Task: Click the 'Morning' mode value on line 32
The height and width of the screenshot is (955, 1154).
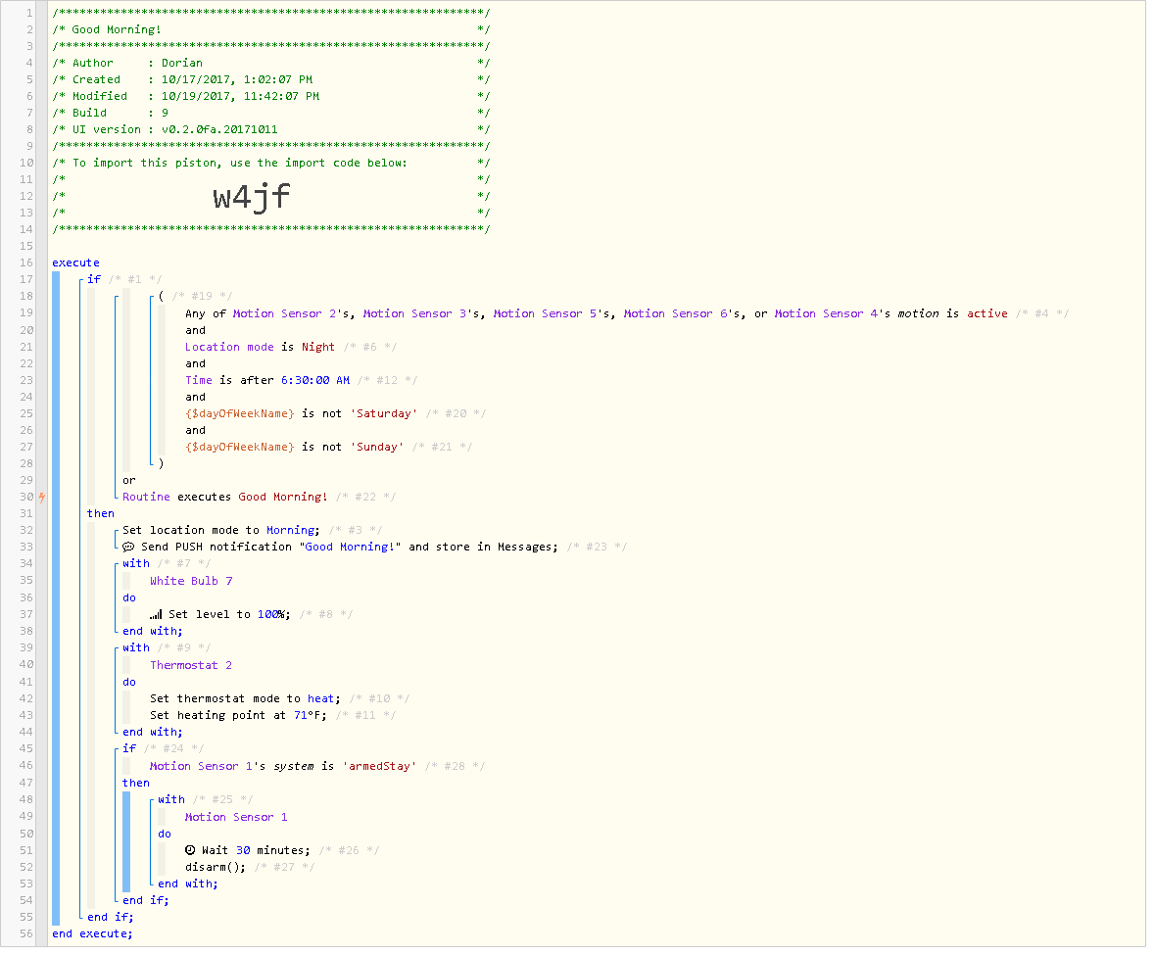Action: [291, 531]
